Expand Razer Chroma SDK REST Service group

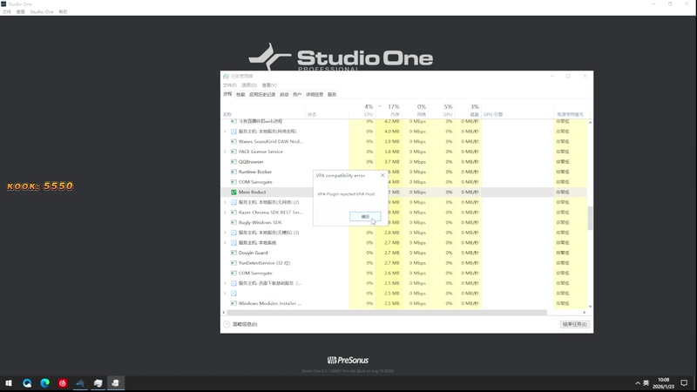click(x=225, y=213)
